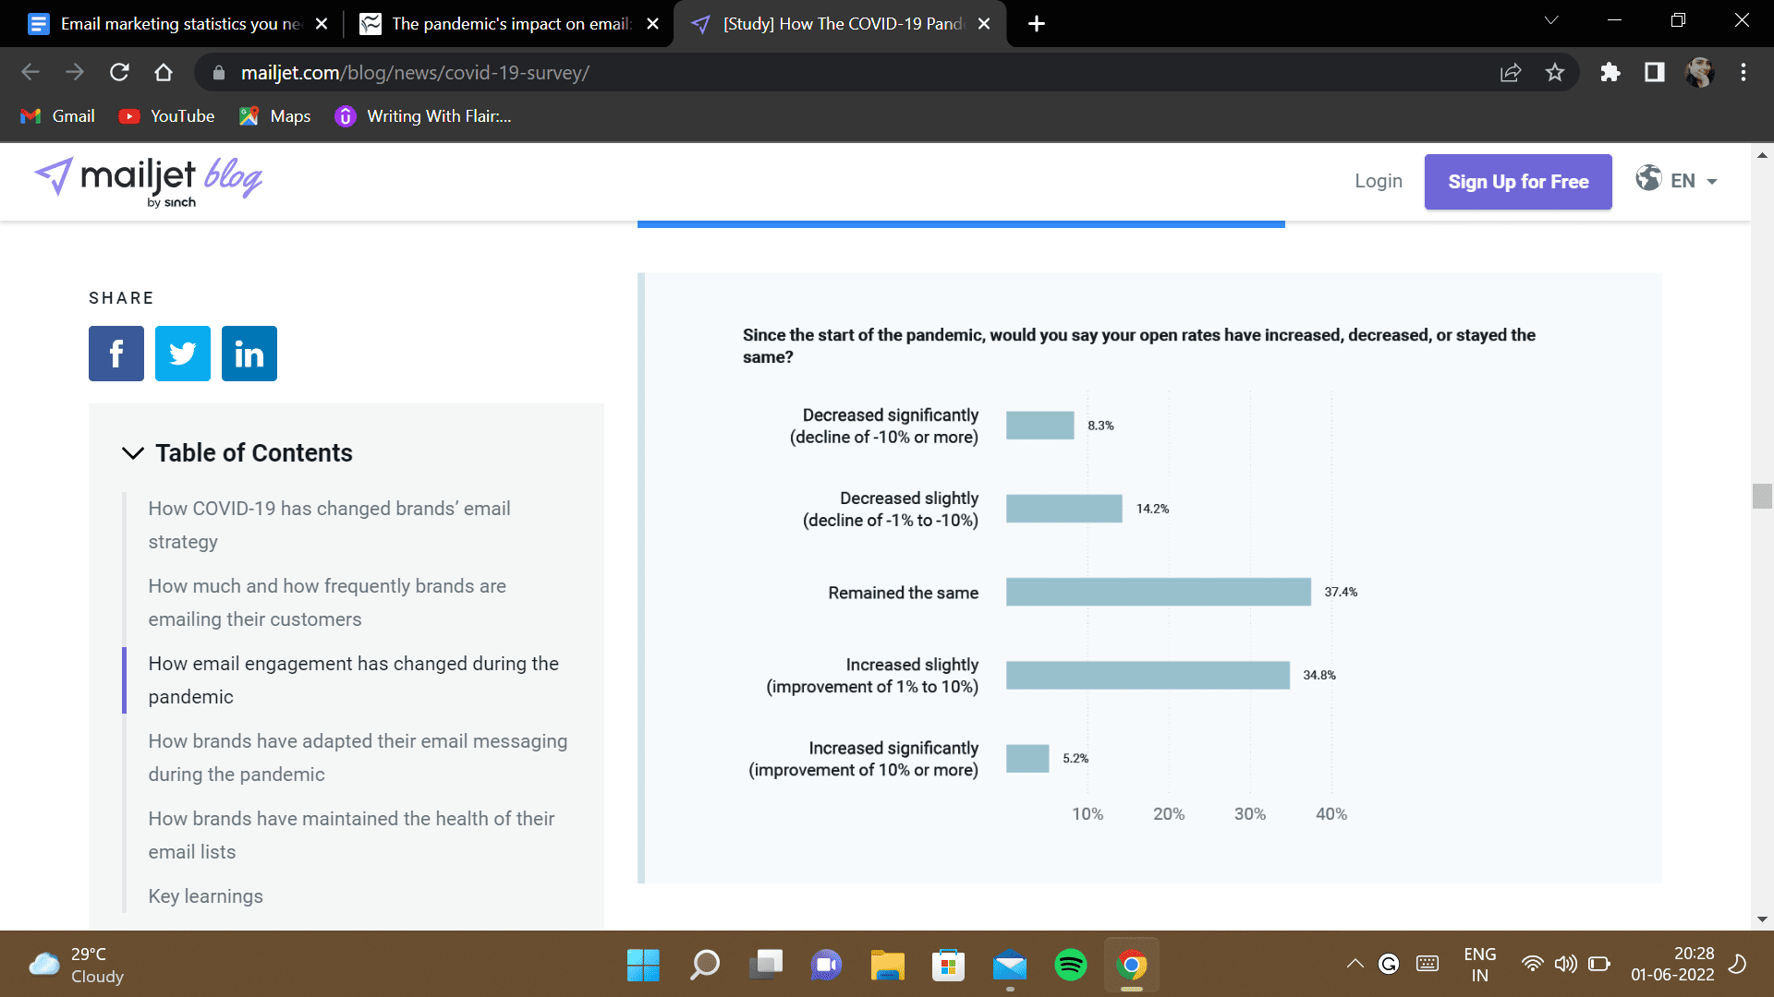Collapse the Table of Contents chevron
The image size is (1774, 997).
coord(133,453)
